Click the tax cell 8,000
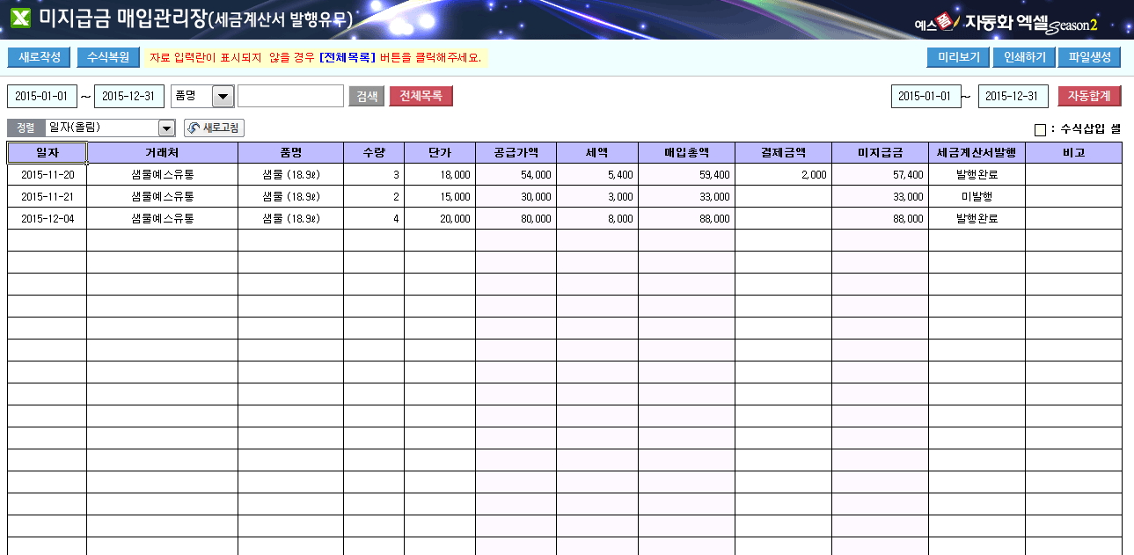Screen dimensions: 1134x555 pos(597,218)
